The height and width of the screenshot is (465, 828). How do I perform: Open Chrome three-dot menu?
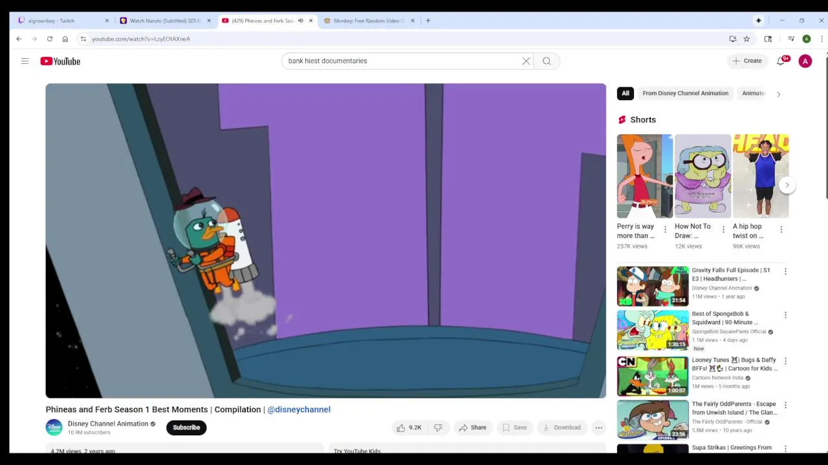822,39
